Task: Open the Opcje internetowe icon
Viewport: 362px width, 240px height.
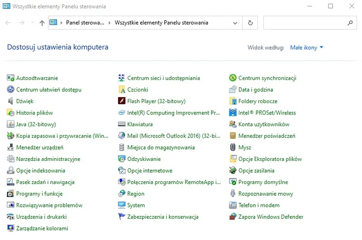Action: pos(121,170)
